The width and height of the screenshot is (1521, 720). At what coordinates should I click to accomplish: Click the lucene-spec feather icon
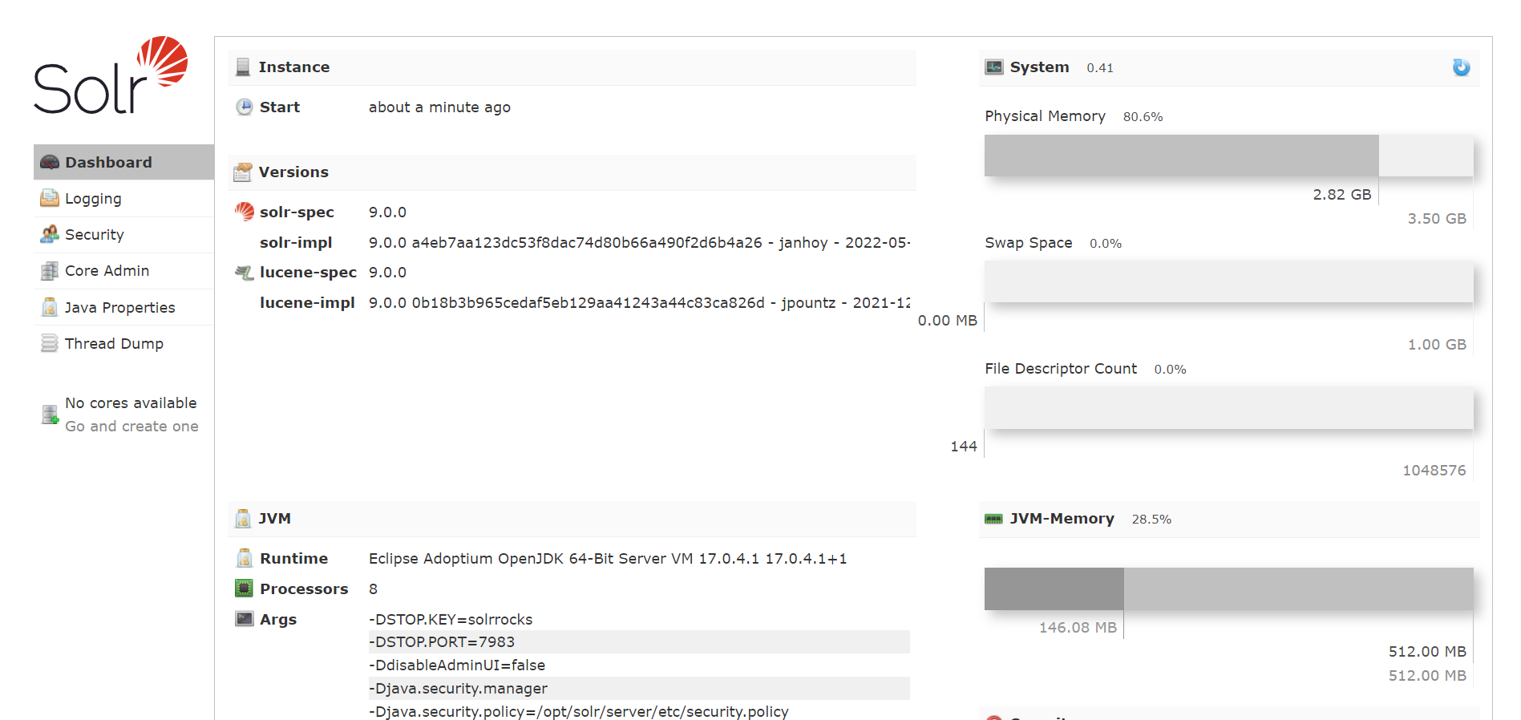(x=244, y=273)
